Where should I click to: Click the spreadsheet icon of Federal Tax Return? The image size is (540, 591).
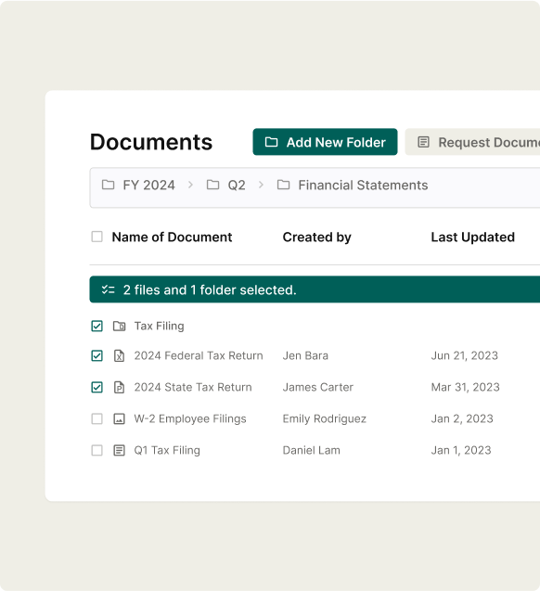tap(119, 356)
